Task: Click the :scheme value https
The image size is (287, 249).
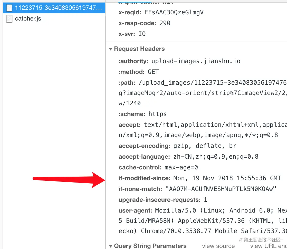Action: point(158,114)
